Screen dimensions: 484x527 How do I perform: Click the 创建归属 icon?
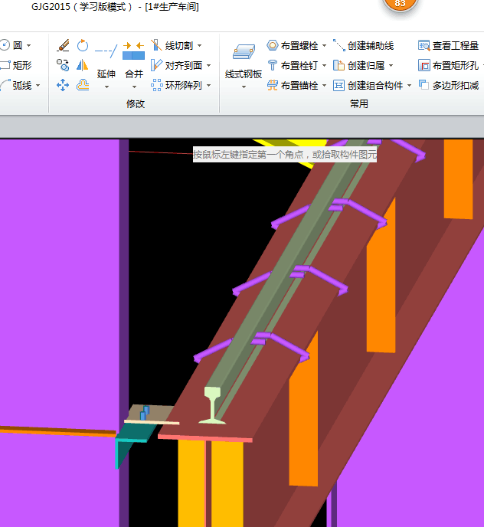(338, 65)
